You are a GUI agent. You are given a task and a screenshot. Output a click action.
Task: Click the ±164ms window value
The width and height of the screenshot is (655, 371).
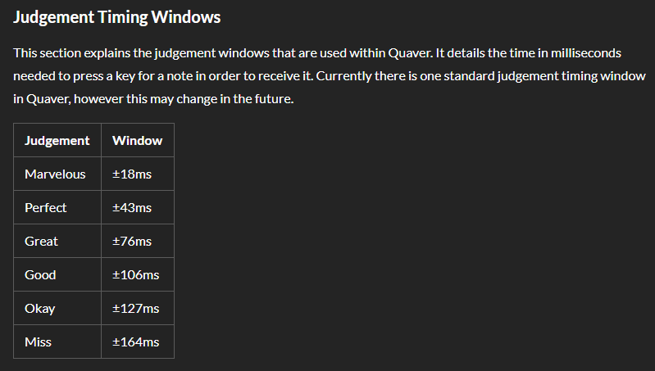[135, 342]
